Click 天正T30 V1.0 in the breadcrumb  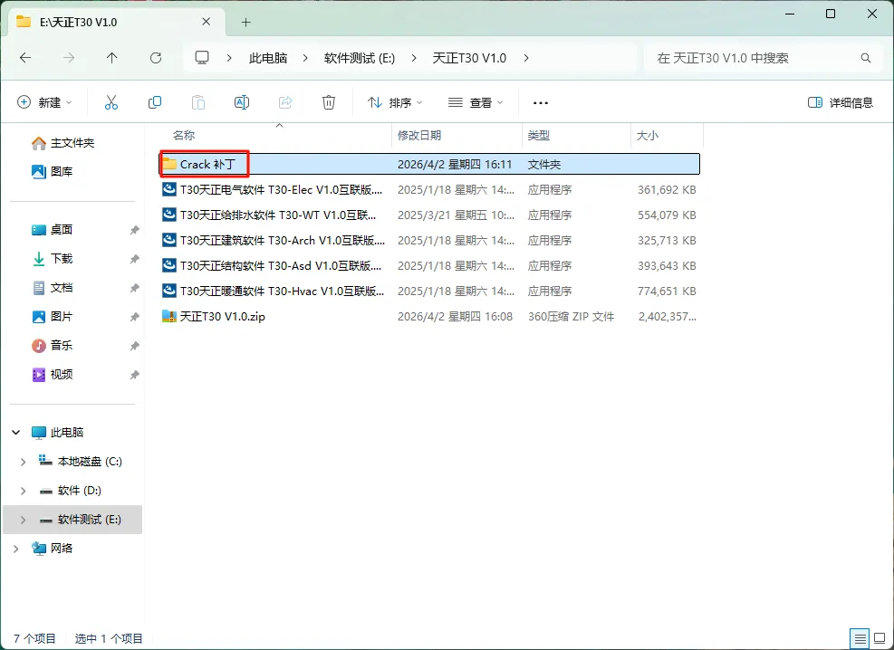pos(469,58)
